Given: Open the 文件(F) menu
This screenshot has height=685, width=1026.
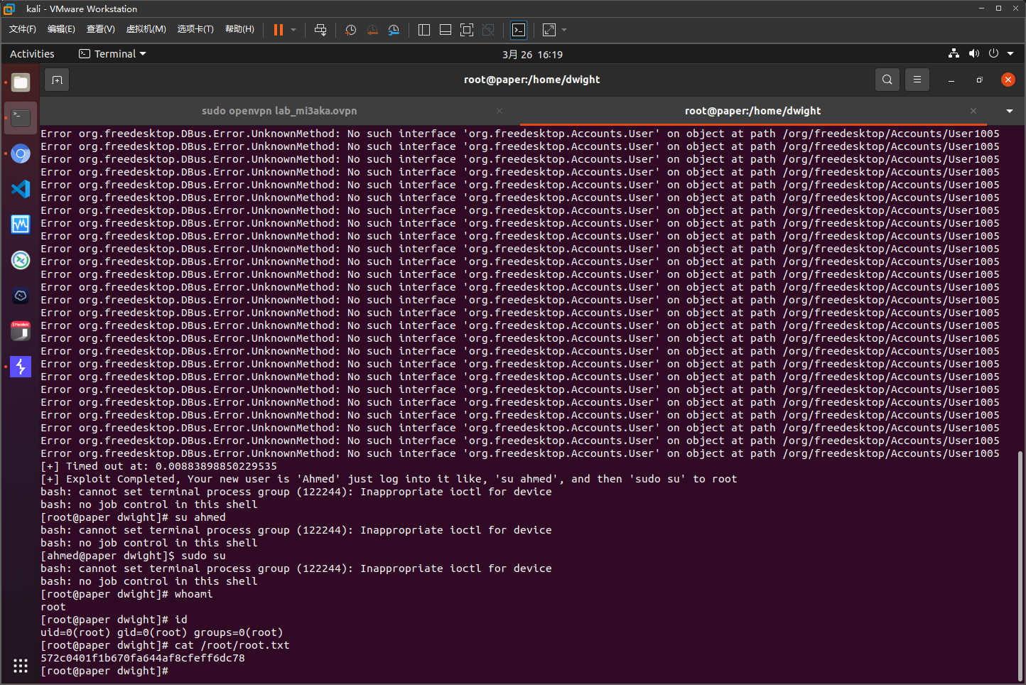Looking at the screenshot, I should (23, 29).
